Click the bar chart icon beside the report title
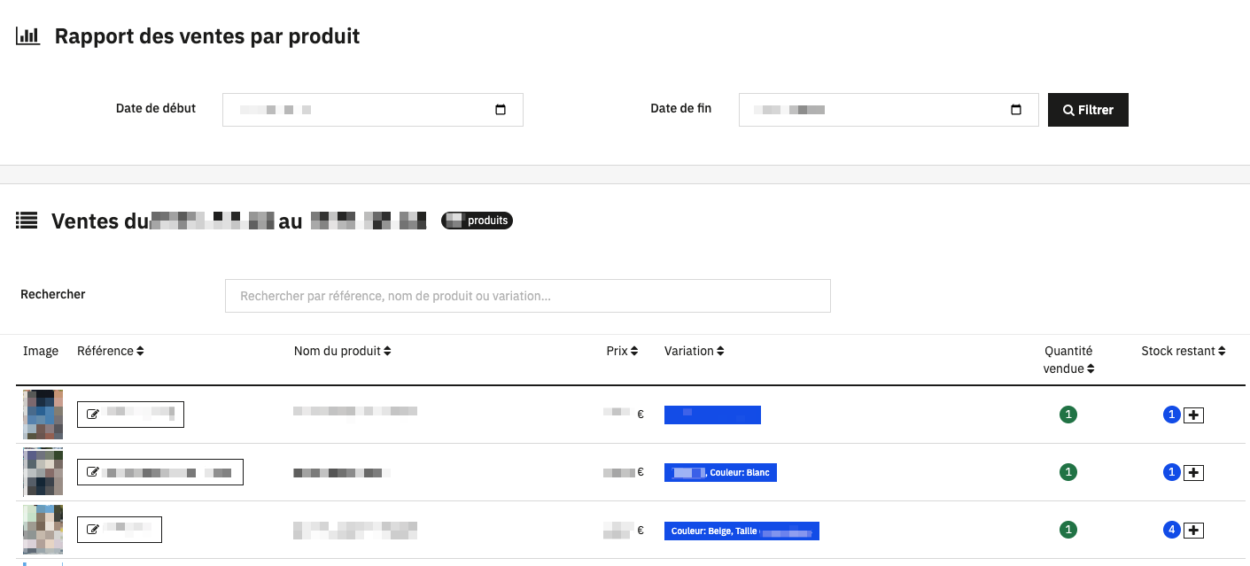 coord(27,35)
